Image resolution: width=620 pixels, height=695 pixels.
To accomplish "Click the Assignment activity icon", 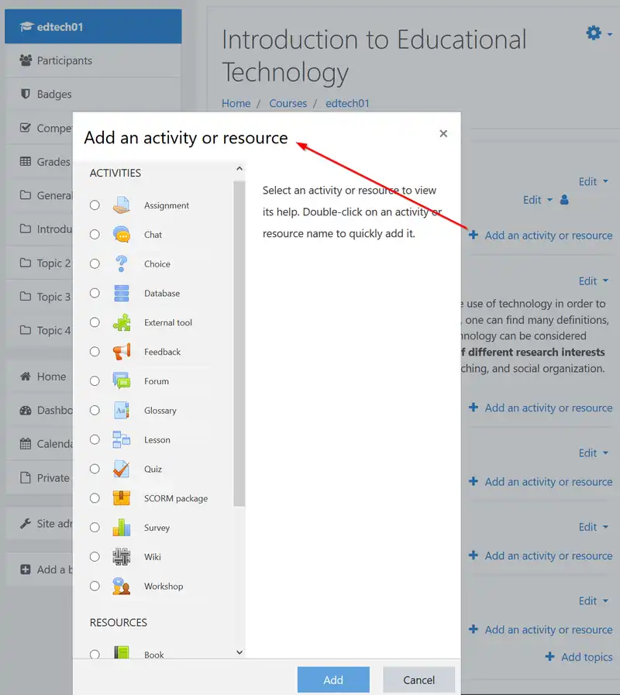I will click(x=121, y=205).
